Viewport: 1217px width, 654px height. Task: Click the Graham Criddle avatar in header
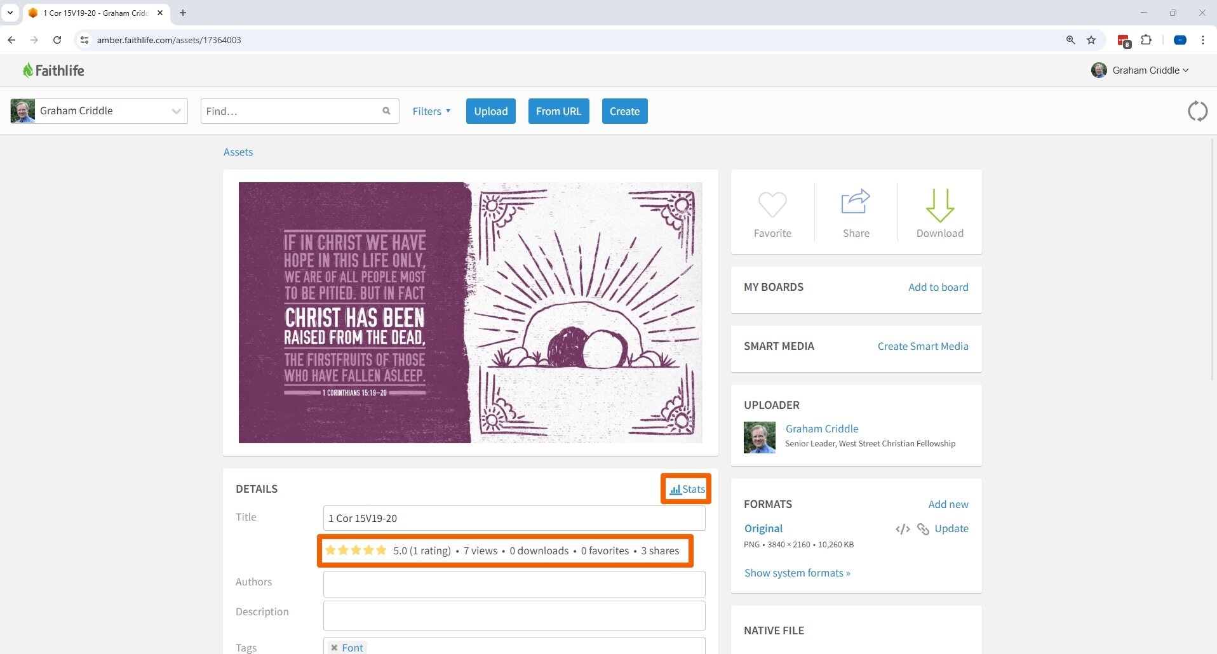pyautogui.click(x=1099, y=70)
